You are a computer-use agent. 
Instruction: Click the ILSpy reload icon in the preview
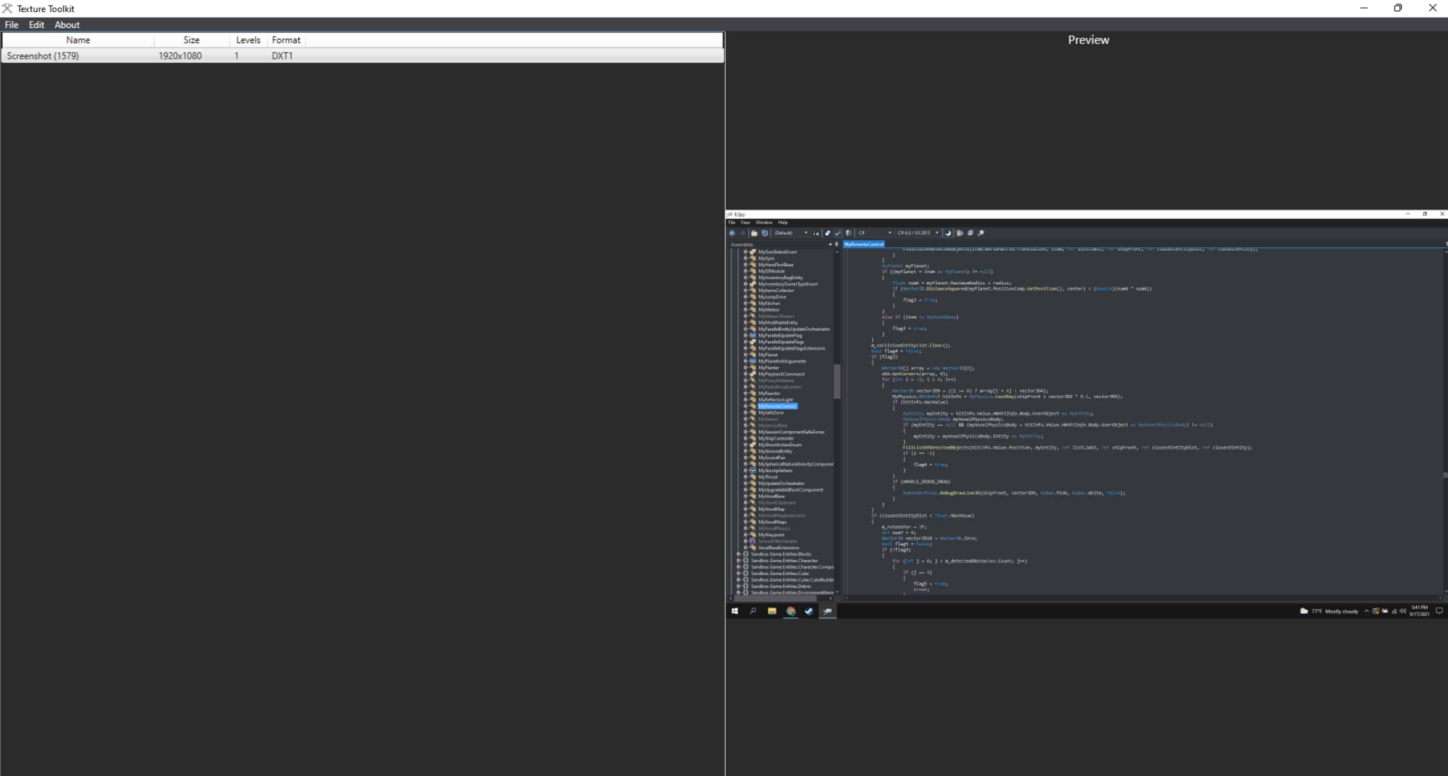[765, 233]
